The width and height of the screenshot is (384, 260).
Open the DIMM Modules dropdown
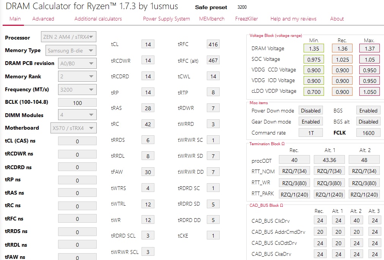point(77,114)
